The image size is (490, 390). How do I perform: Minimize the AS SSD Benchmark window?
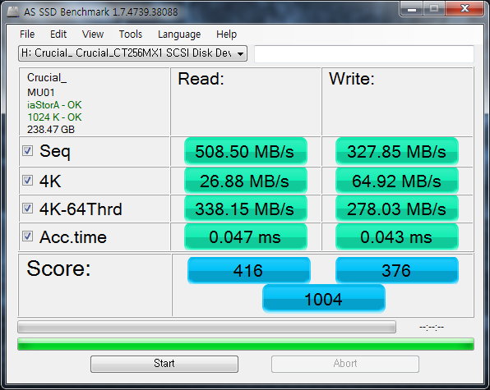point(412,9)
